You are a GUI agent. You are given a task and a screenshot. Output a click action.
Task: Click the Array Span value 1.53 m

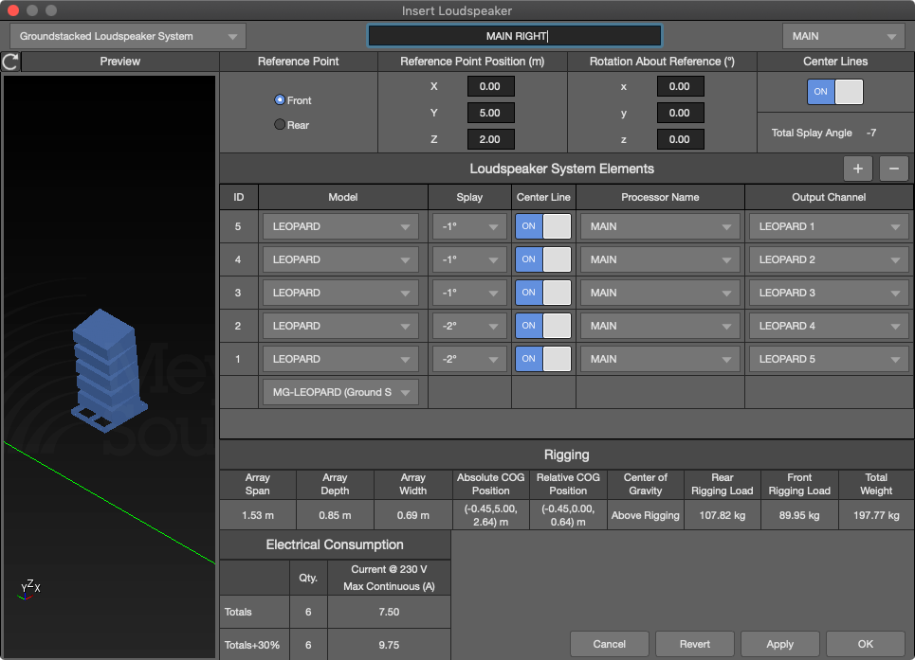[257, 515]
